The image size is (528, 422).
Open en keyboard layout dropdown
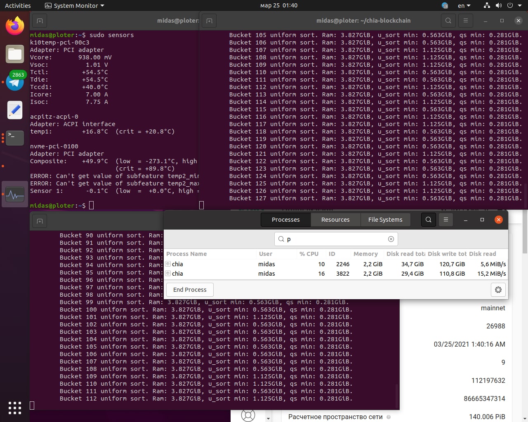464,6
